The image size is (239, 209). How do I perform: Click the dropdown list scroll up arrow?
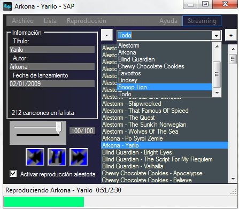[x=217, y=47]
